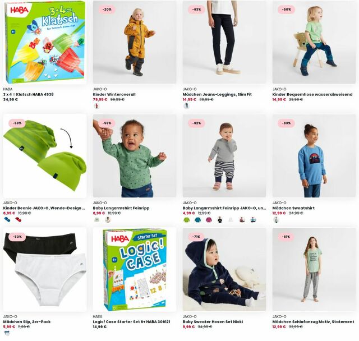Click the -71% badge on Baby Sweater set
Screen dimensions: 359x341
click(196, 237)
